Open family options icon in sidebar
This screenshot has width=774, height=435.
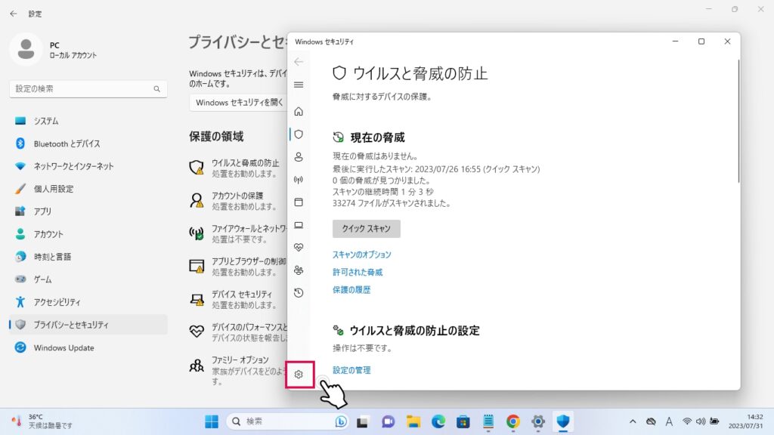tap(299, 270)
